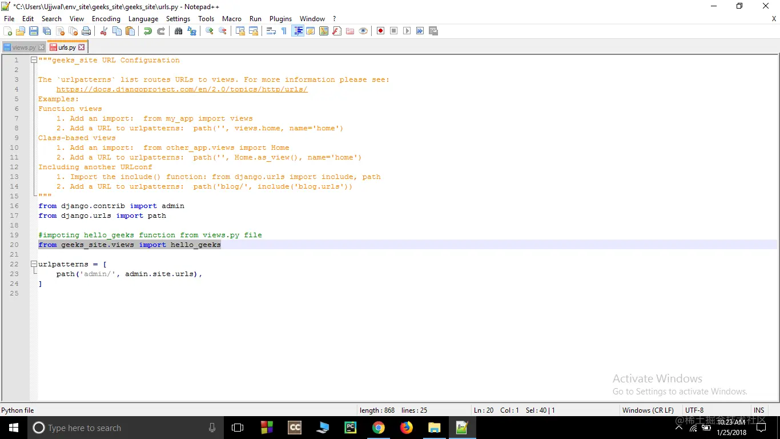This screenshot has height=439, width=780.
Task: Close the views.py tab
Action: (41, 47)
